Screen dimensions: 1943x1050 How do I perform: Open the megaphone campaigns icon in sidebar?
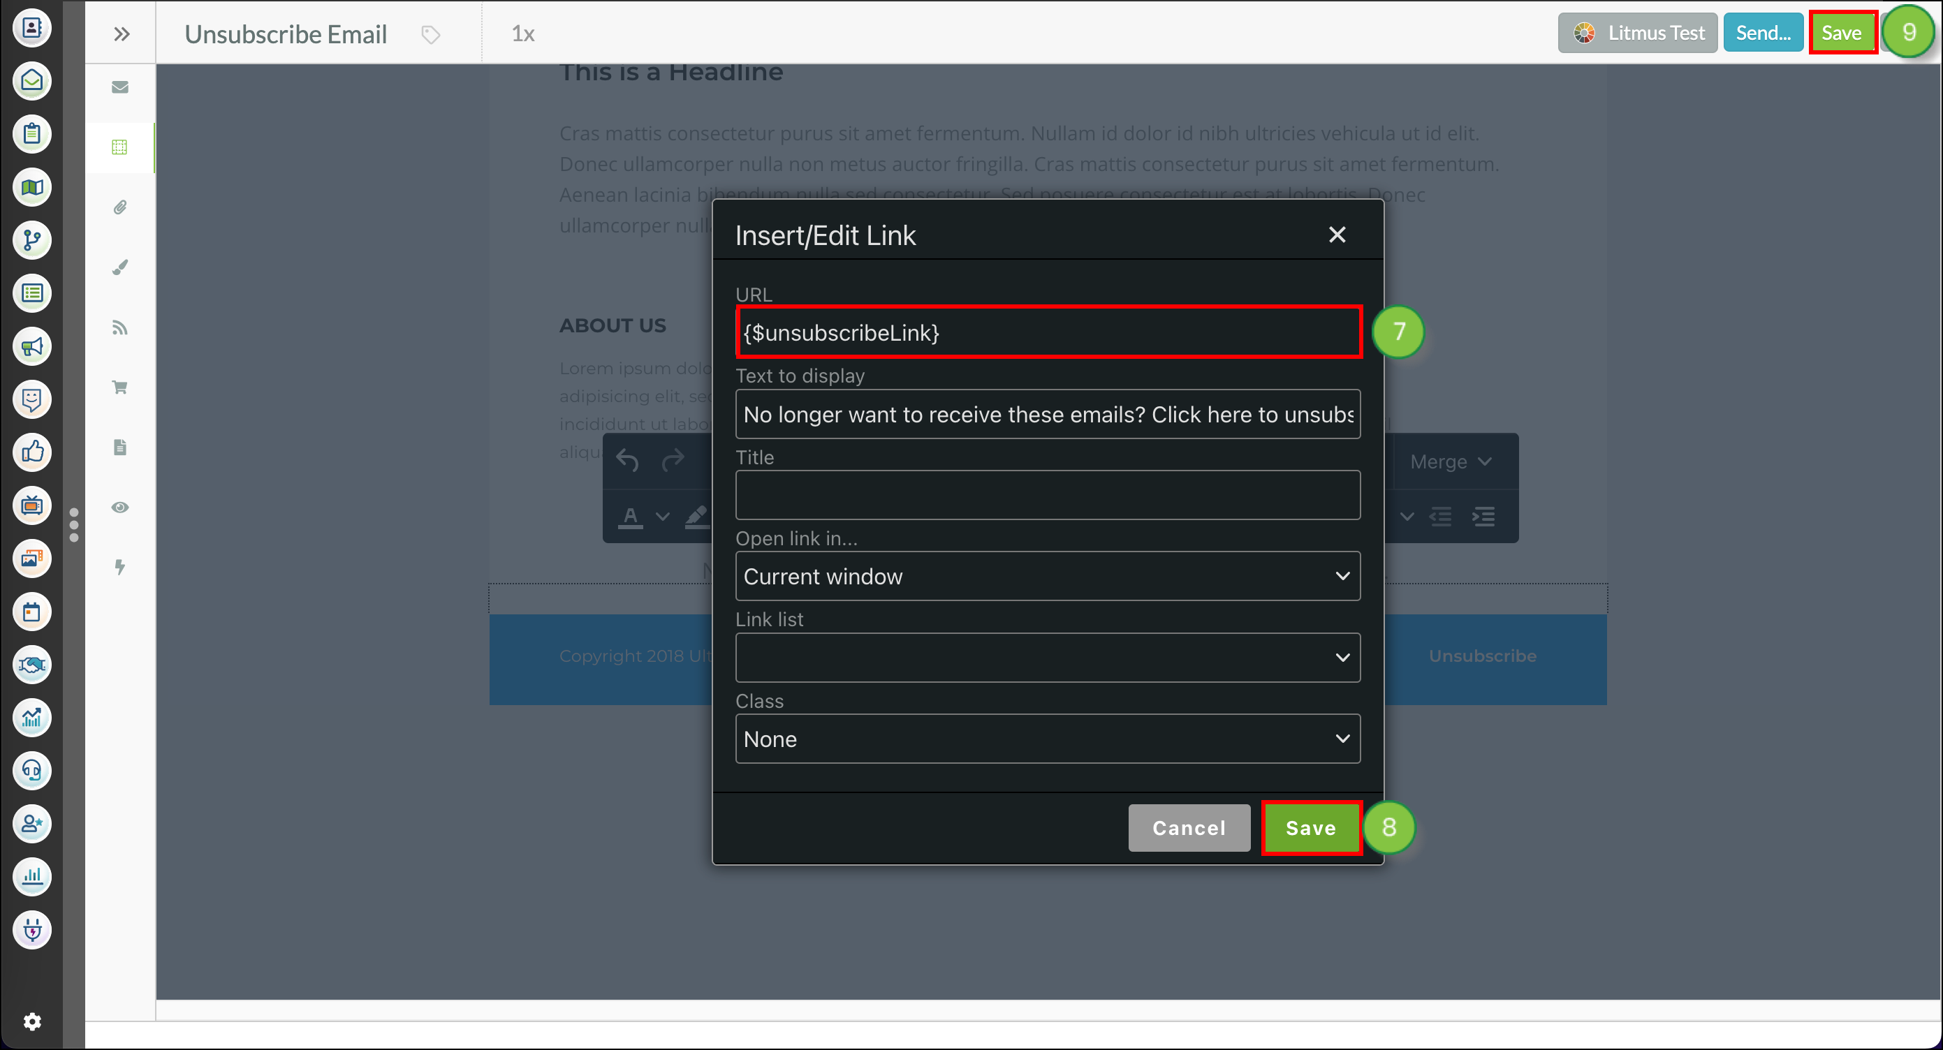[31, 347]
